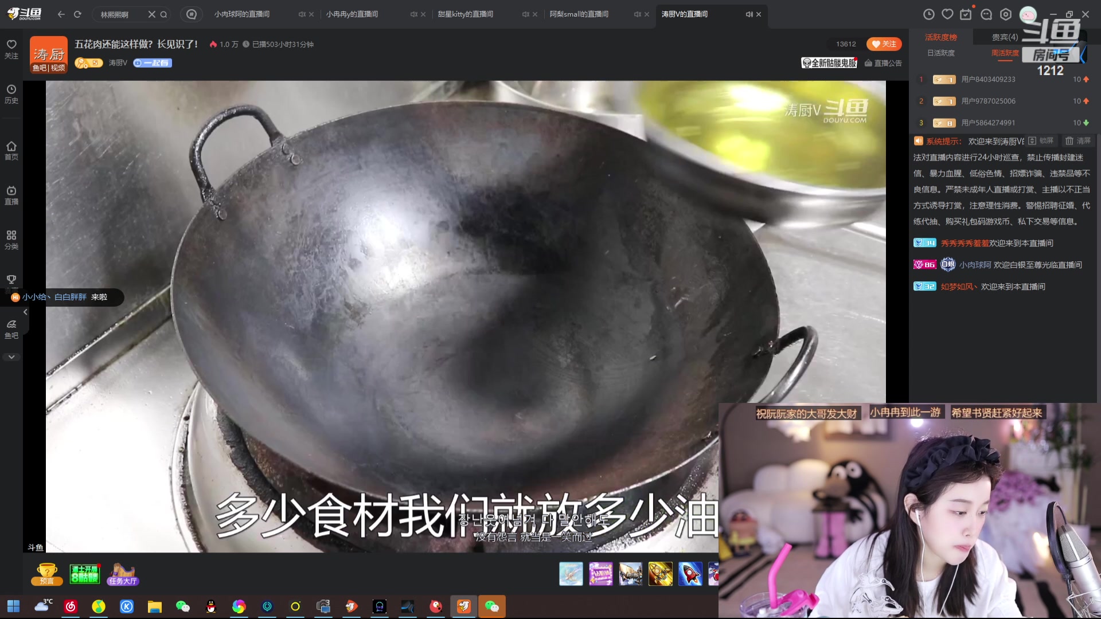Open the 任务大厅 task hall icon
1101x619 pixels.
[x=122, y=573]
